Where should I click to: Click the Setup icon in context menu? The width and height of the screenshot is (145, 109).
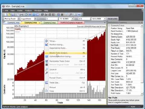[47, 41]
